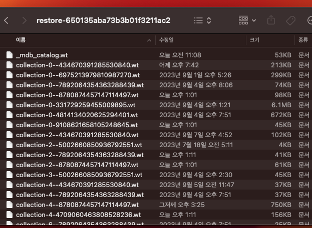Click document icon of collection-4-4709060463808528236.wt
312x228 pixels.
coord(10,215)
